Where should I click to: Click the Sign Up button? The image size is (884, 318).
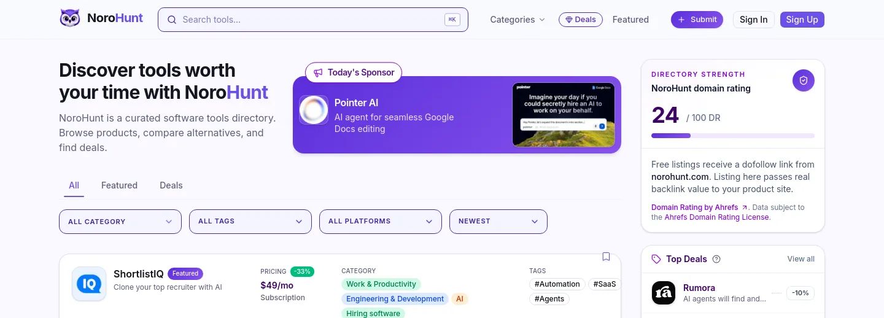pos(802,20)
